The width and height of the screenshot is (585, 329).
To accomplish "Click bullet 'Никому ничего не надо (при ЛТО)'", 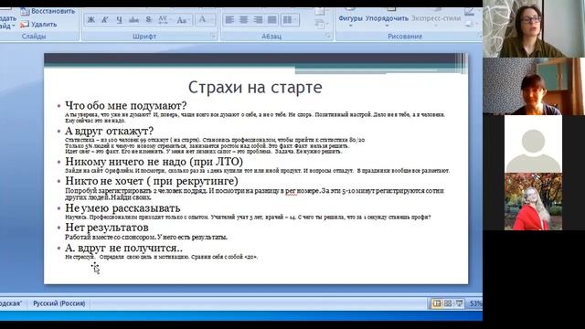I will (154, 162).
